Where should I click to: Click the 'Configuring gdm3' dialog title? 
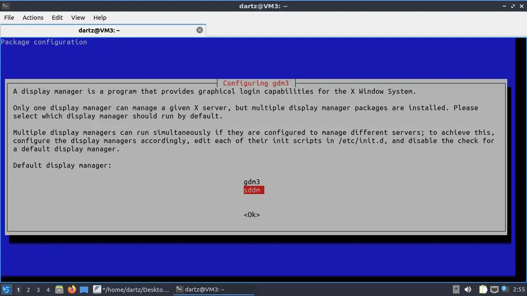pyautogui.click(x=256, y=83)
